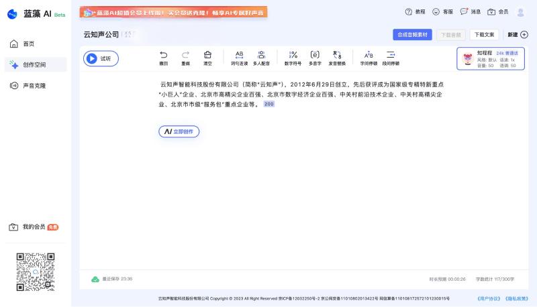Open the 多人配音 multi-voice tool
Screen dimensions: 537x307
(261, 55)
